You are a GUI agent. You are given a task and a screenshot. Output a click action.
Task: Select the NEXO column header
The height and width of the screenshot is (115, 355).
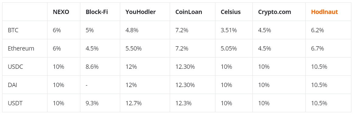61,12
